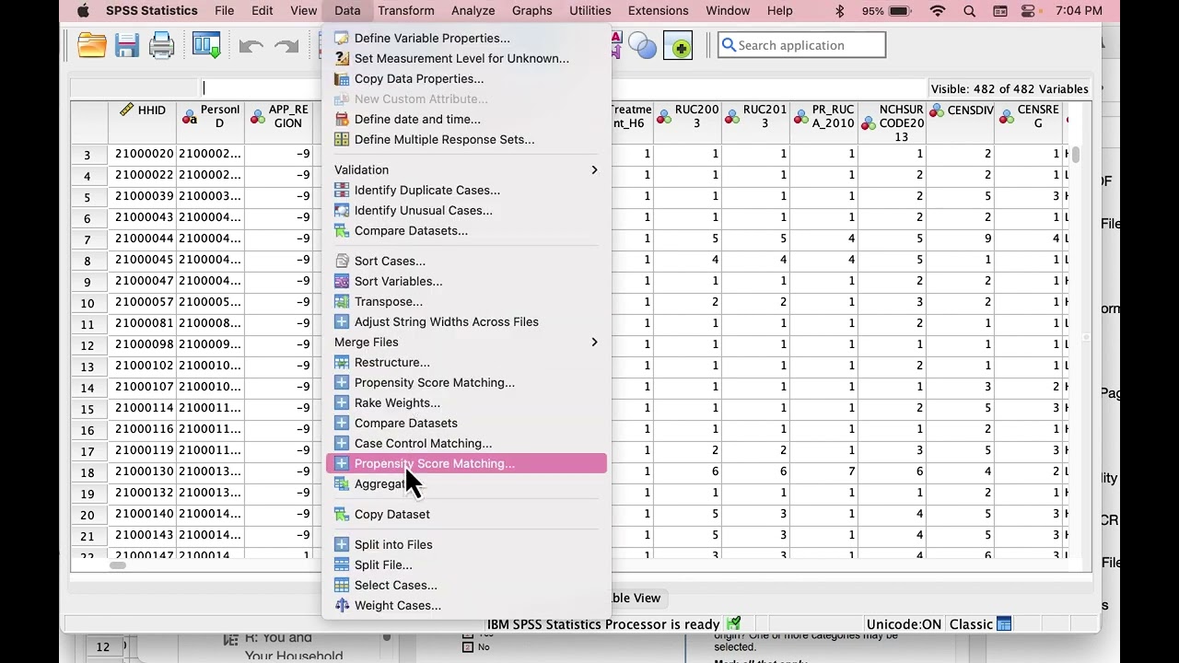Click the Unicode:ON status bar text
The width and height of the screenshot is (1179, 663).
[904, 624]
